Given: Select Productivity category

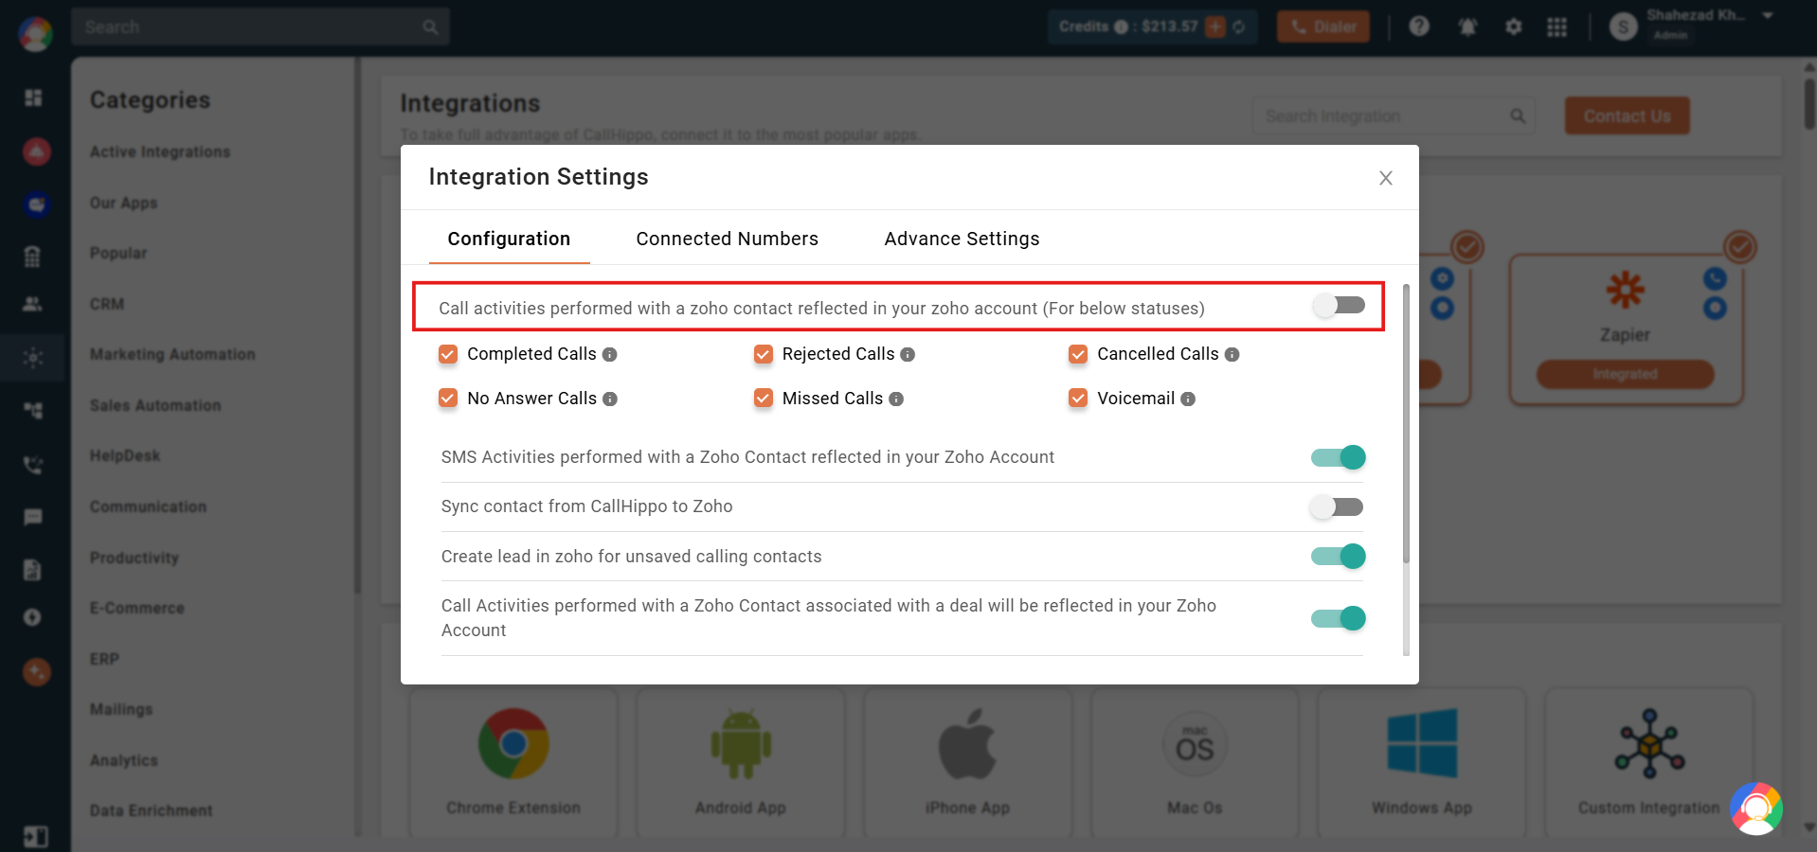Looking at the screenshot, I should [x=134, y=558].
